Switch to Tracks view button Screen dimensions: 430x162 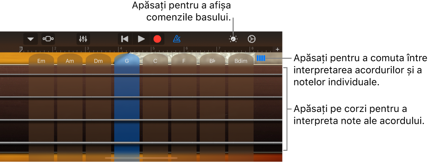pos(48,39)
